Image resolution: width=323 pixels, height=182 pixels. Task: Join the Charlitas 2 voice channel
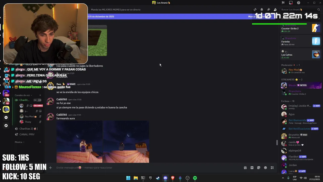pyautogui.click(x=28, y=129)
